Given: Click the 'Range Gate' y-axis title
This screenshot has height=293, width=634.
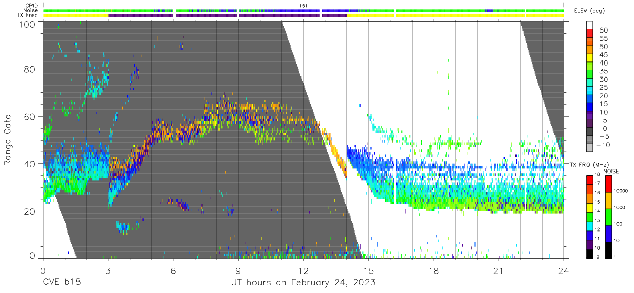Looking at the screenshot, I should [8, 140].
